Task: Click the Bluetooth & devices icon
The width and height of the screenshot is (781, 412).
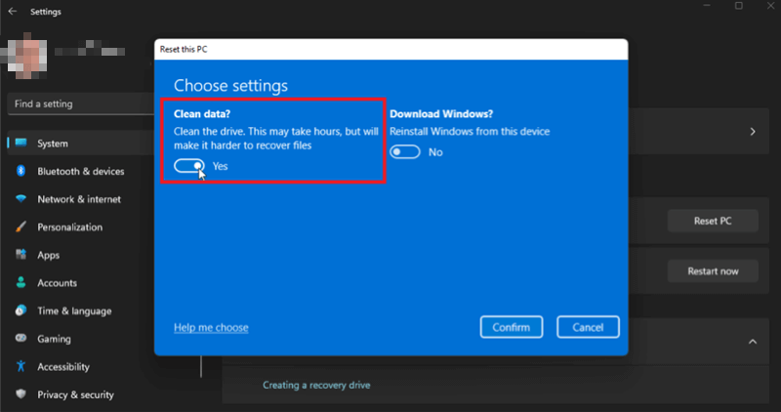Action: [x=21, y=172]
